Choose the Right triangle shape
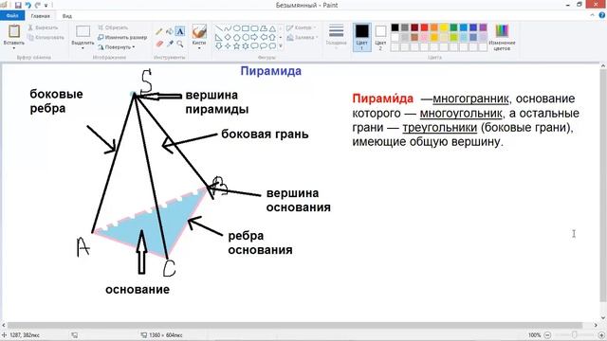607x341 pixels. pyautogui.click(x=219, y=37)
